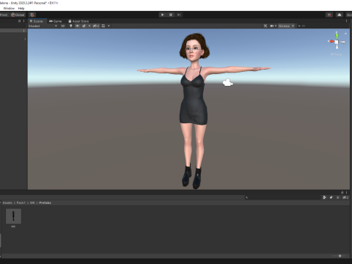Screen dimensions: 352x264
Task: Advance one frame with the Step button
Action: pyautogui.click(x=179, y=15)
